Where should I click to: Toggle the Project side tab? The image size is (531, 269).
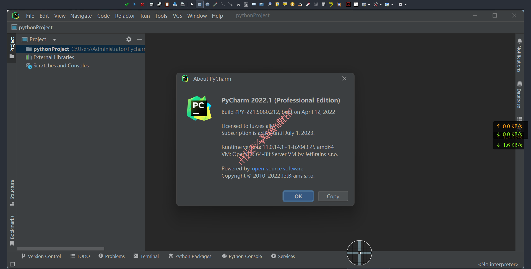(12, 48)
